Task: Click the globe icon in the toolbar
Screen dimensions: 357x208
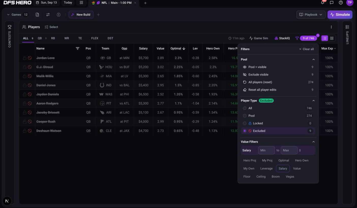Action: (58, 15)
